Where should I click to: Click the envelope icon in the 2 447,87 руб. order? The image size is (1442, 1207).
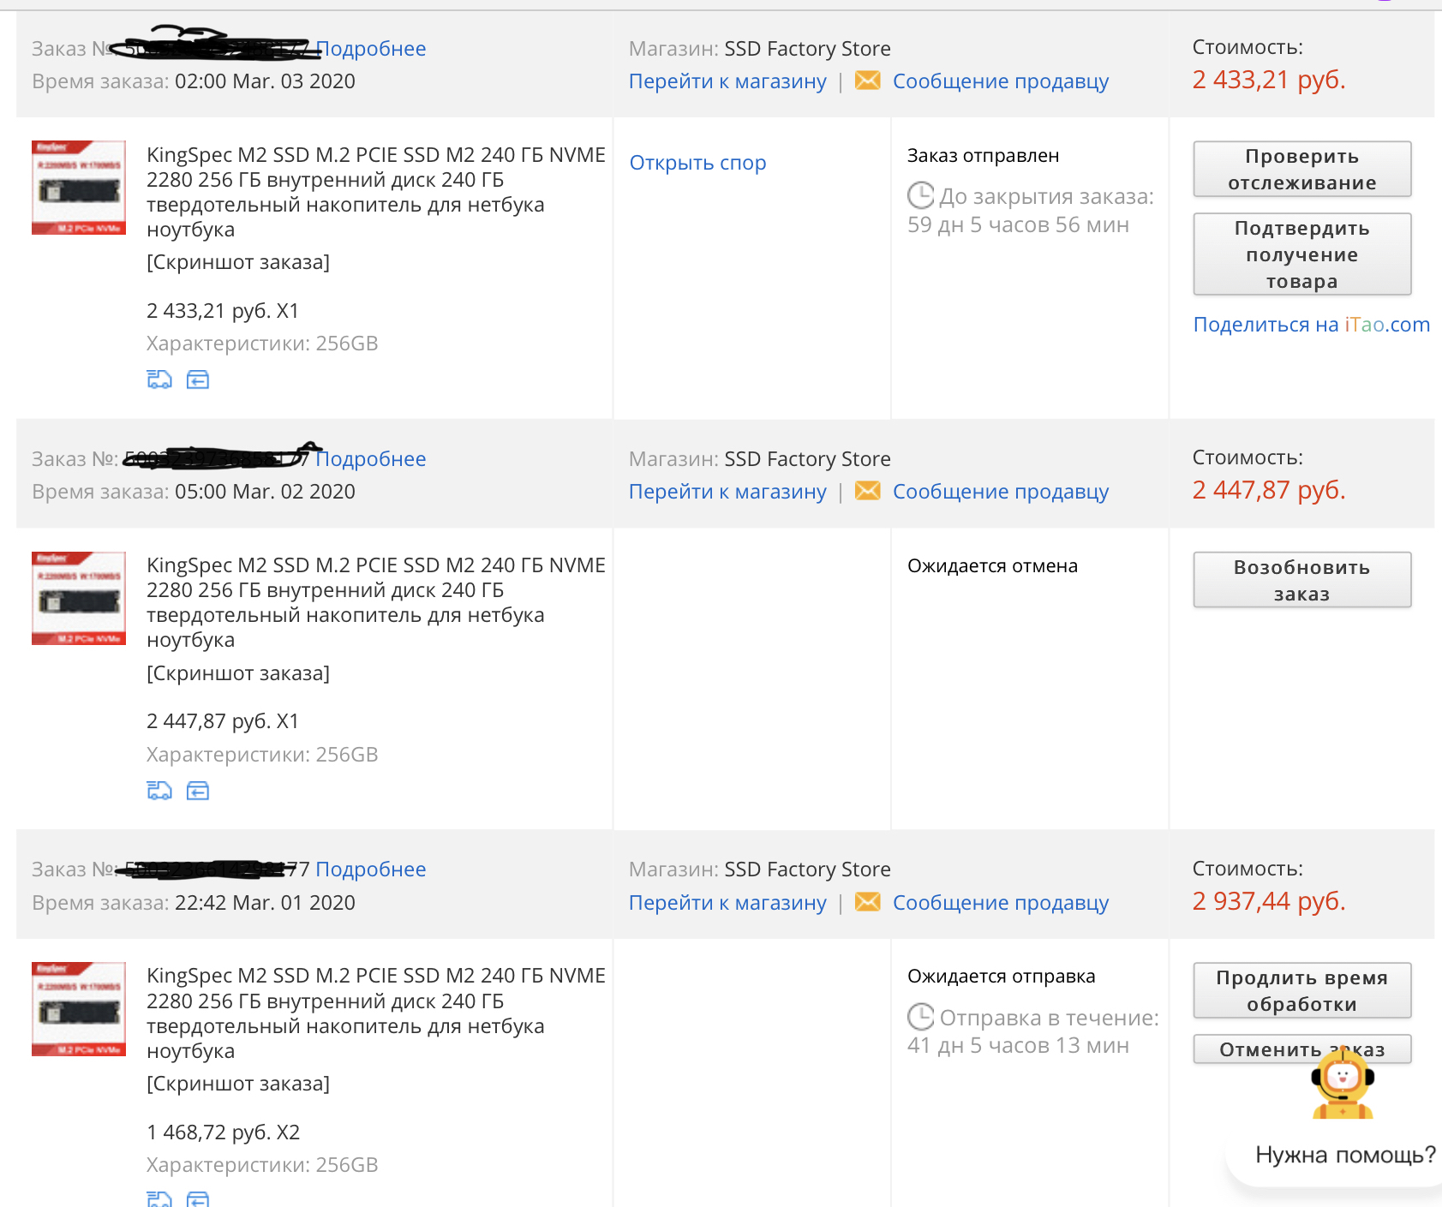point(868,491)
